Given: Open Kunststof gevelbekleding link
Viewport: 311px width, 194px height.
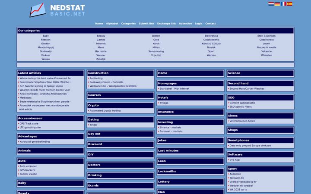Looking at the screenshot, I should point(35,142).
